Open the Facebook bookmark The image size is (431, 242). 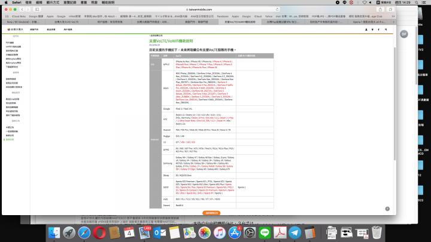(223, 16)
